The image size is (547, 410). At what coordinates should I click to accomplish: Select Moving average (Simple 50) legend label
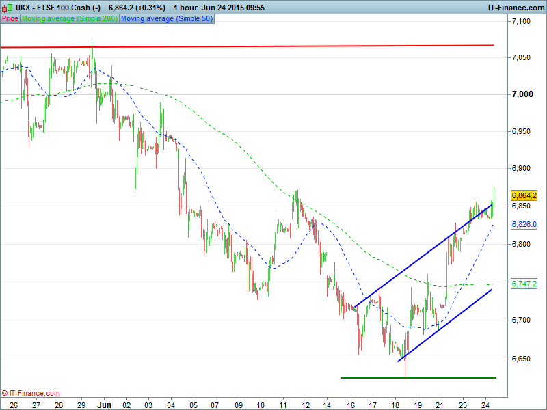point(166,19)
